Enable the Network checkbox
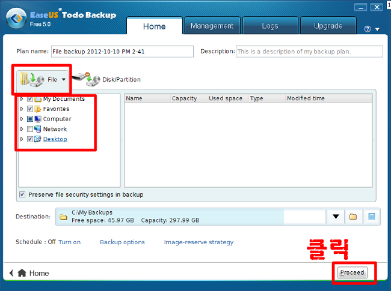 point(30,129)
